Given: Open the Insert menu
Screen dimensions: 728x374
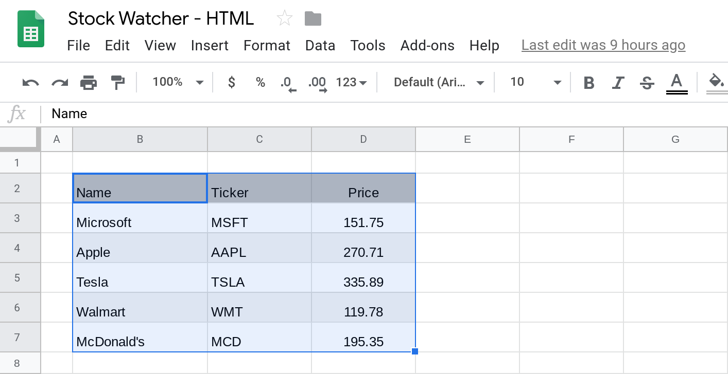Looking at the screenshot, I should tap(210, 45).
